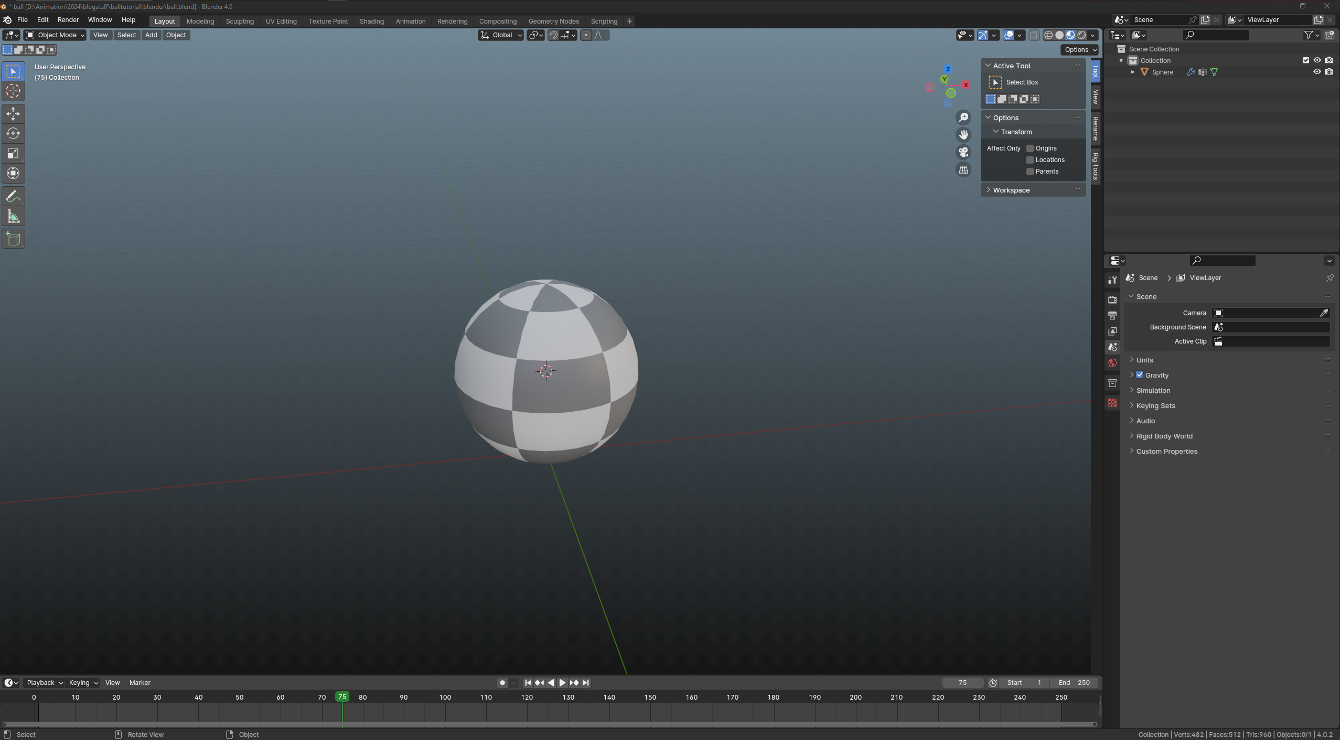The height and width of the screenshot is (740, 1340).
Task: Hide the Sphere using its eye toggle
Action: pos(1317,72)
